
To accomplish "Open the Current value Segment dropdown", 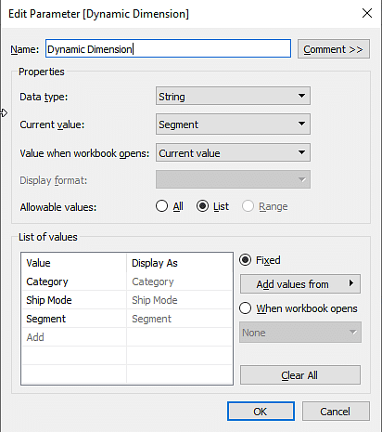I will 233,124.
